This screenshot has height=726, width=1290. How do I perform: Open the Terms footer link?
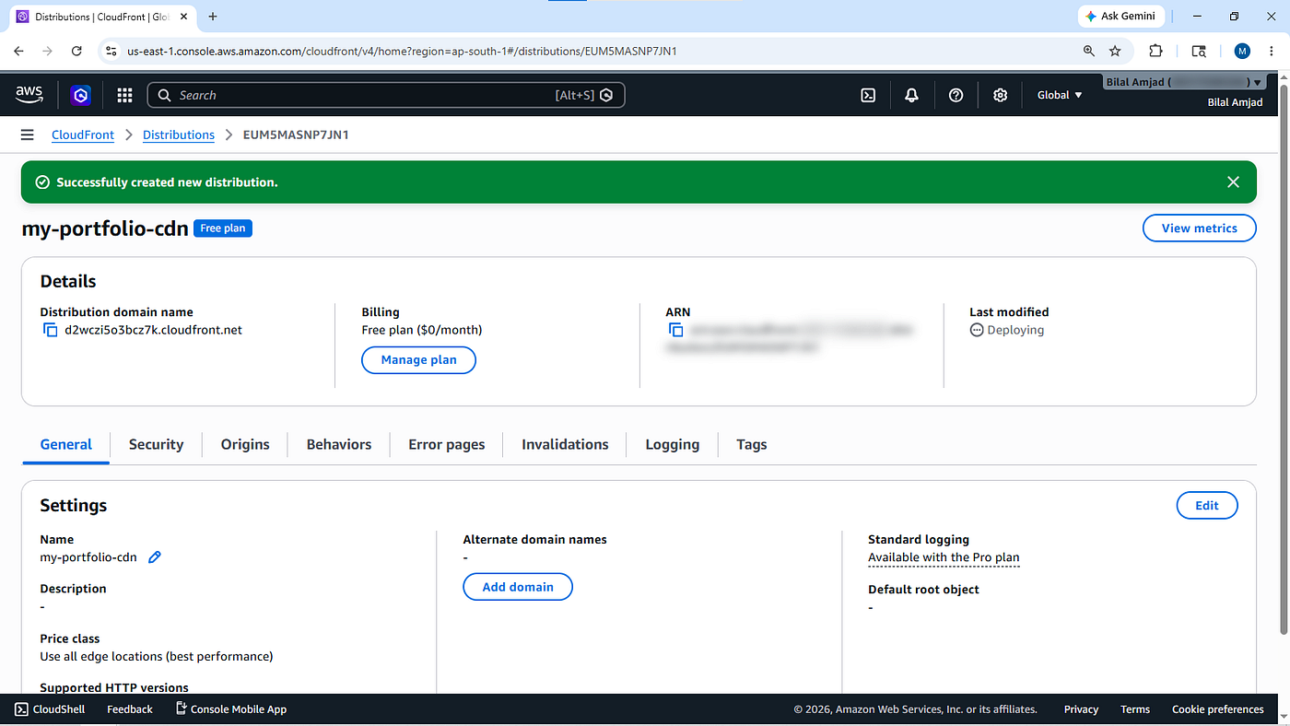click(x=1135, y=709)
